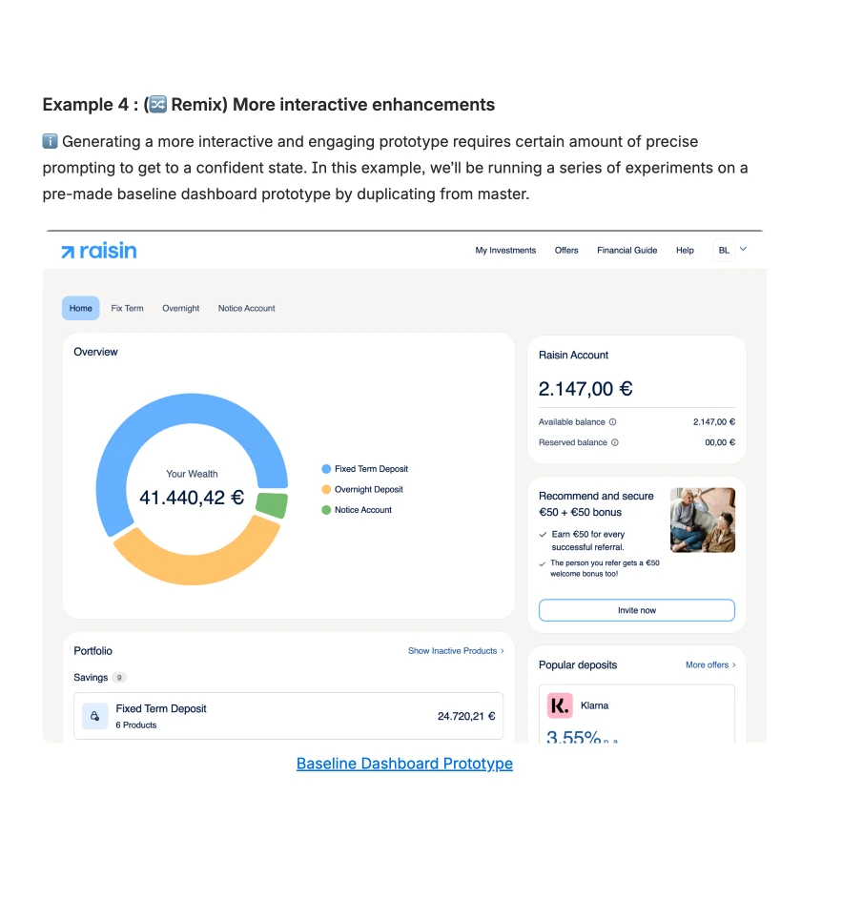Open the Help menu item
842x898 pixels.
click(685, 251)
